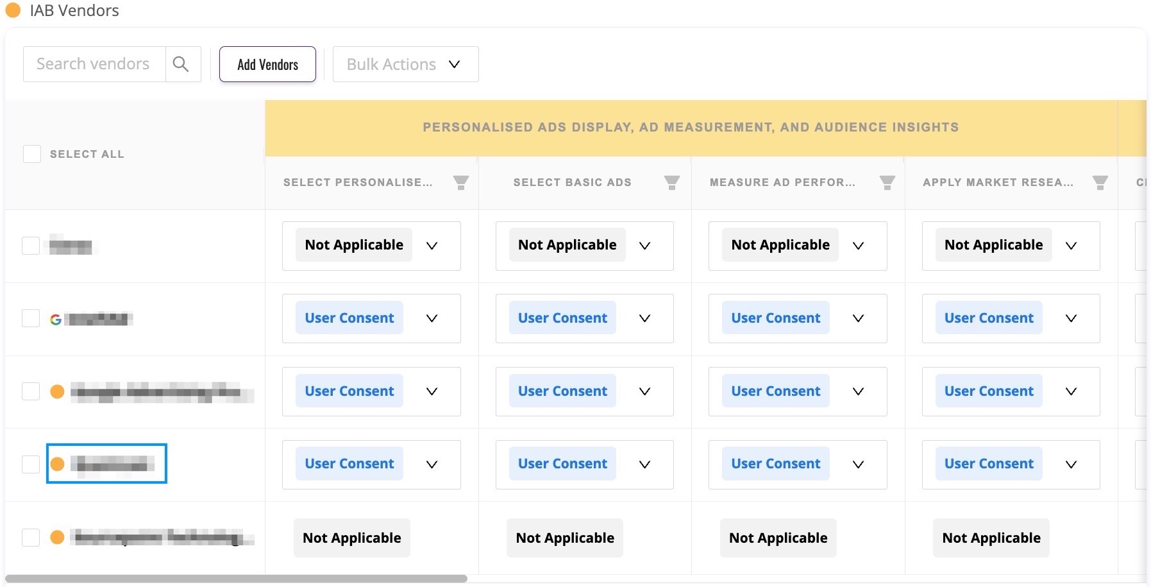Click orange dot in highlighted vendor row
Viewport: 1151px width, 587px height.
click(57, 464)
